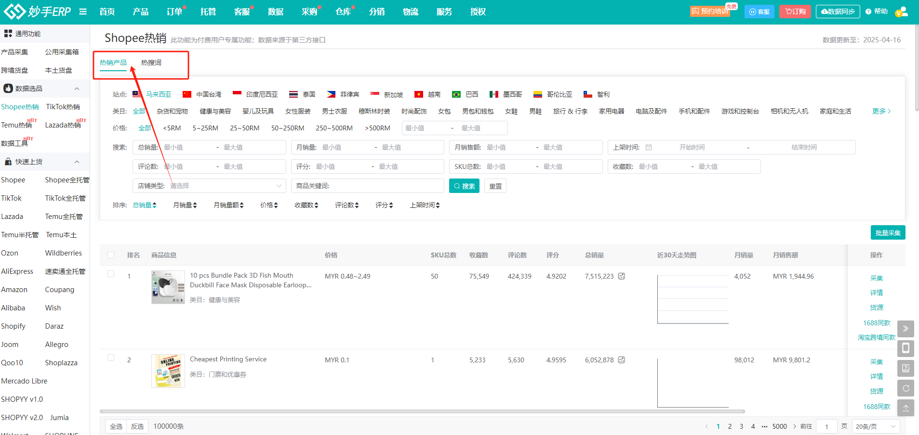Click the 全选 button at bottom

click(116, 426)
